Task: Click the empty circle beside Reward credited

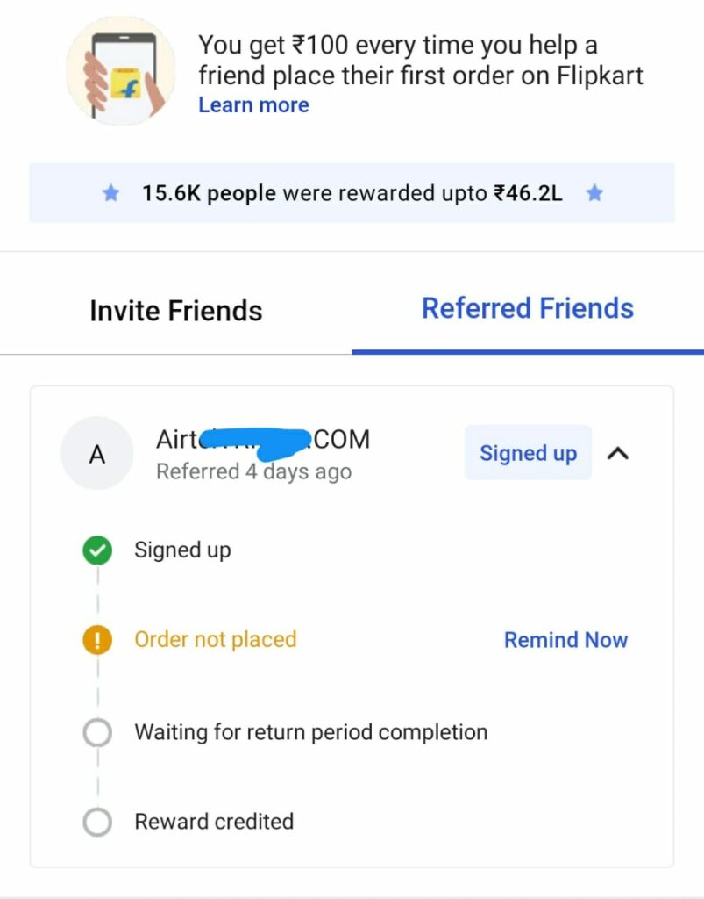Action: 97,823
